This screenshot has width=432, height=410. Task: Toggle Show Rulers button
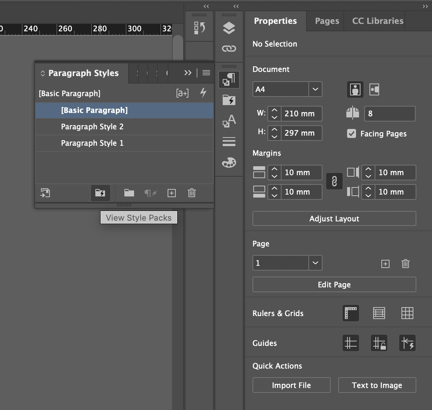click(351, 313)
